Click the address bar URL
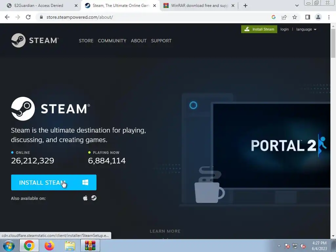 click(79, 17)
